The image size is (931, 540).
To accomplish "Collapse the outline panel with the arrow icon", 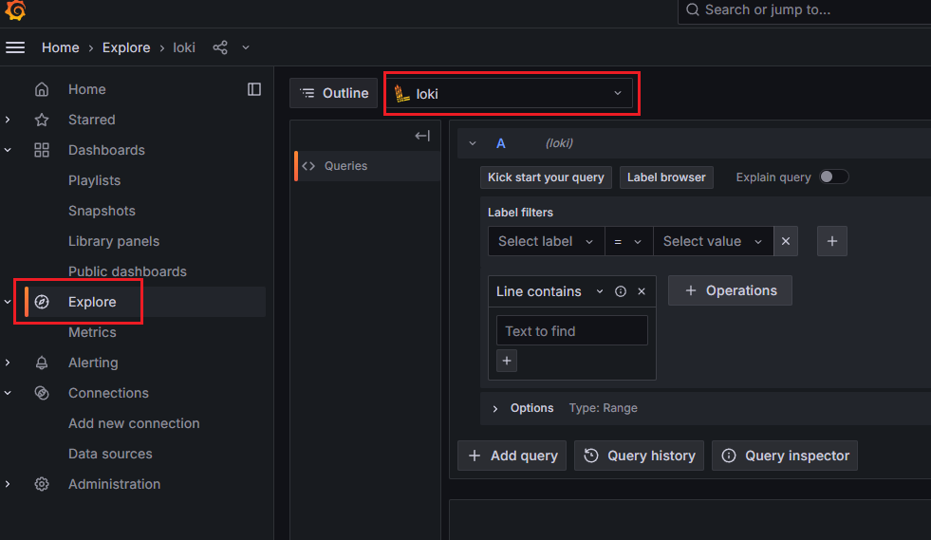I will (x=422, y=136).
